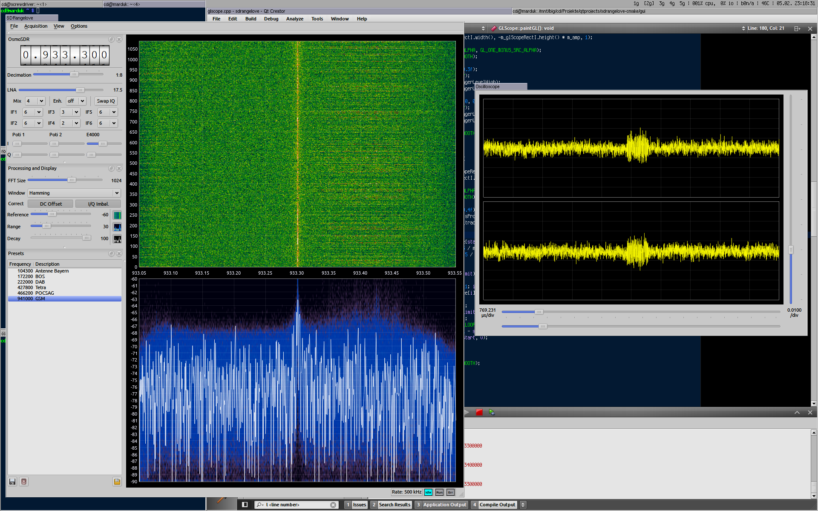Click the center frequency dial display

pyautogui.click(x=65, y=55)
